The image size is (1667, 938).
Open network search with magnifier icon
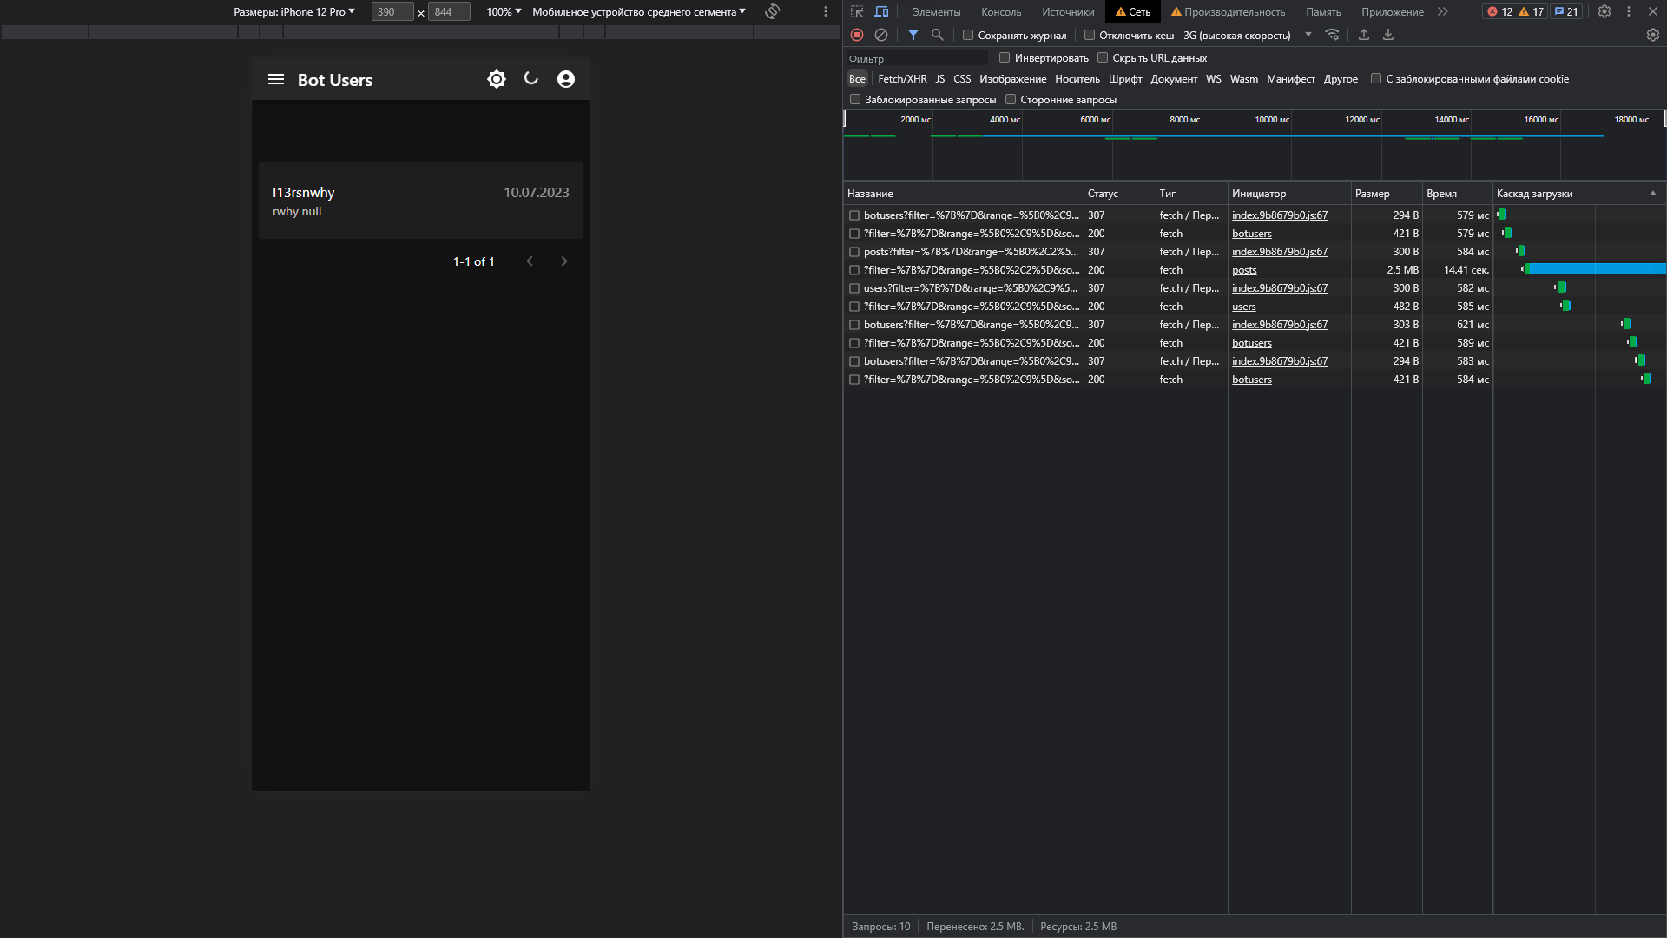pos(938,35)
